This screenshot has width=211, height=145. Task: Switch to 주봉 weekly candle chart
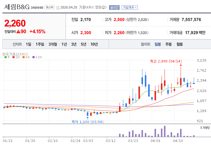[168, 44]
